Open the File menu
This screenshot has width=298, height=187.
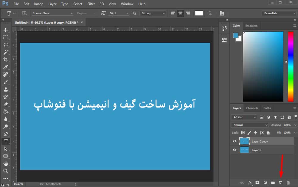click(x=16, y=4)
